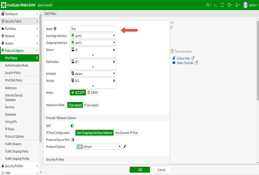Expand the admin user menu
This screenshot has width=259, height=175.
(x=250, y=5)
